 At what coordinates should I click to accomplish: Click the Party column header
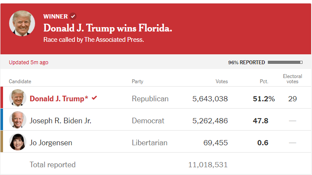pos(138,81)
